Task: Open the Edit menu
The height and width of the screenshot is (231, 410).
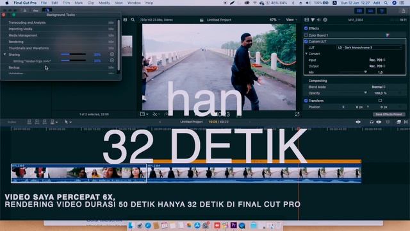Action: click(x=54, y=3)
